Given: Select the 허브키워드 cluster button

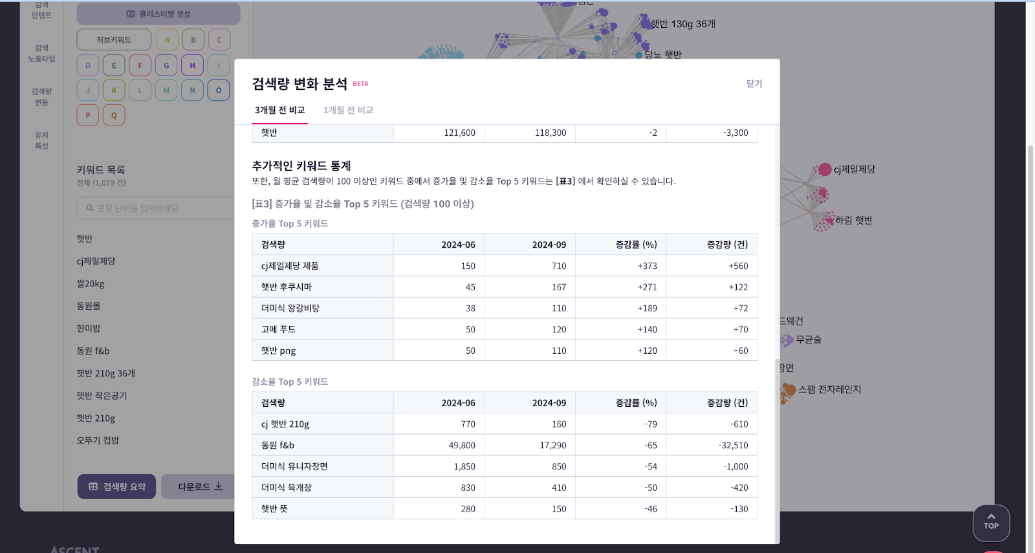Looking at the screenshot, I should (114, 39).
